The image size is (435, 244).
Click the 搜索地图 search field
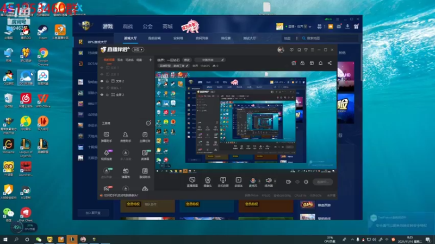[x=329, y=38]
